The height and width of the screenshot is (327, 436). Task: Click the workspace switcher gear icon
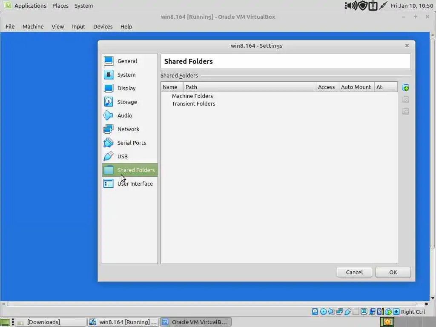tap(387, 322)
